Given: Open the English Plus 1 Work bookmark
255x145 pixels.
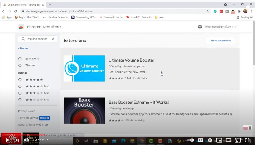Looking at the screenshot, I should coord(27,17).
